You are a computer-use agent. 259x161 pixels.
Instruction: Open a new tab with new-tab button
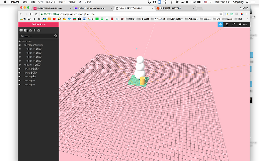(x=200, y=8)
